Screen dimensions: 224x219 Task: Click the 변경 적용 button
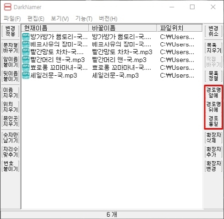point(11,31)
